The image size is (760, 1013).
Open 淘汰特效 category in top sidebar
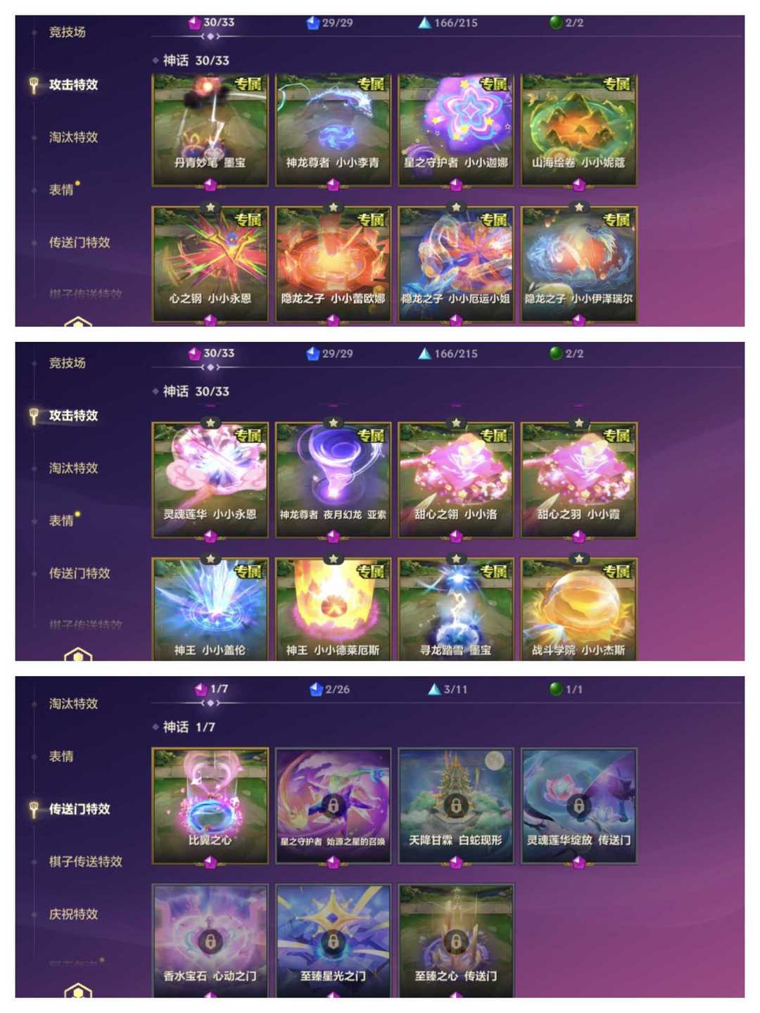(73, 137)
